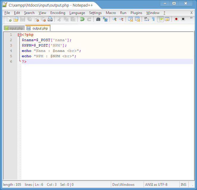Open the Language menu

tap(77, 13)
